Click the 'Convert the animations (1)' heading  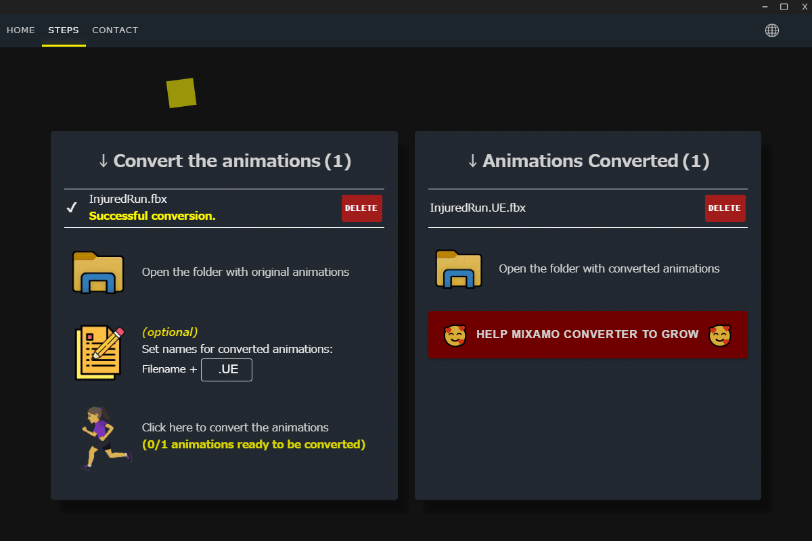(225, 161)
